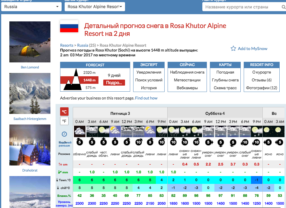Click the Saalbach Hinterglemm caption link
Image resolution: width=286 pixels, height=208 pixels.
(30, 119)
